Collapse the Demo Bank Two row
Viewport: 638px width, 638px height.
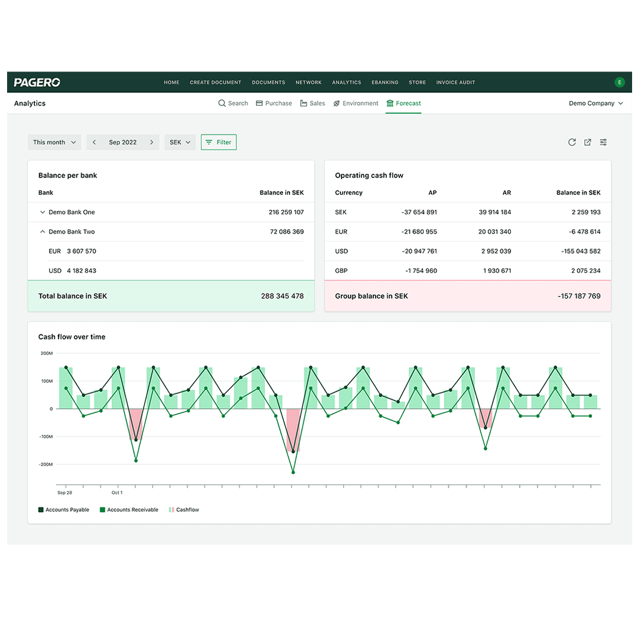tap(43, 232)
